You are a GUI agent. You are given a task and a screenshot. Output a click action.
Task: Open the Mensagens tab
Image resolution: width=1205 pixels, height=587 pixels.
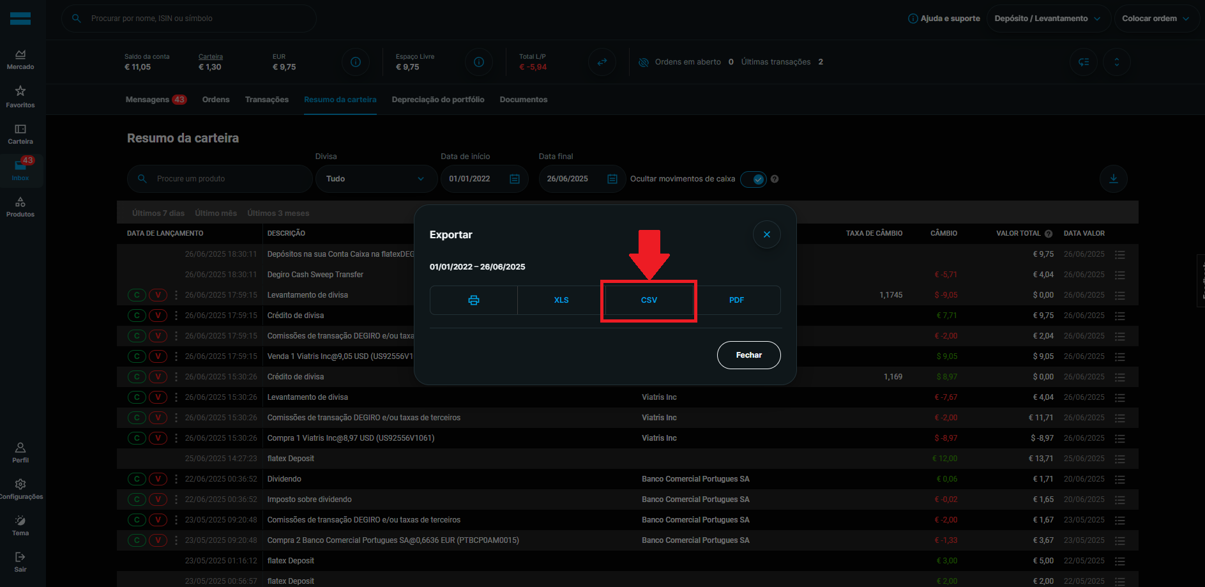point(156,100)
